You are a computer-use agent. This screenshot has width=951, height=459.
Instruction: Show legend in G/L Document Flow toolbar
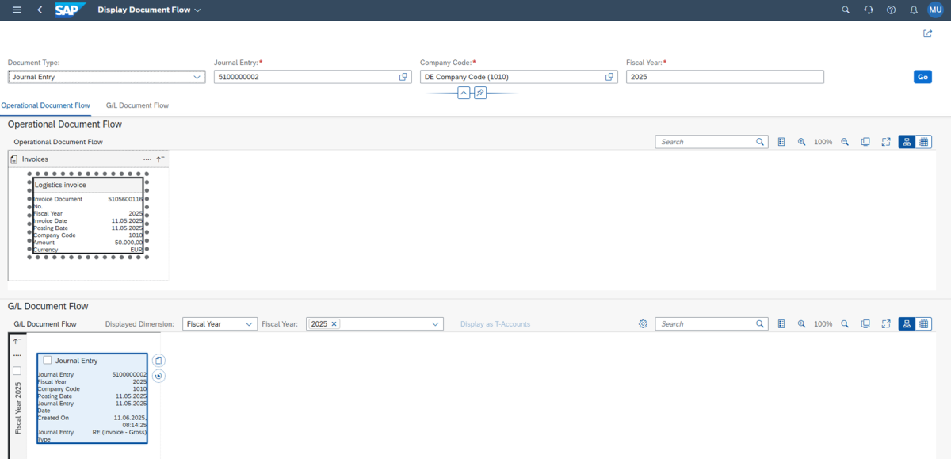pyautogui.click(x=781, y=324)
